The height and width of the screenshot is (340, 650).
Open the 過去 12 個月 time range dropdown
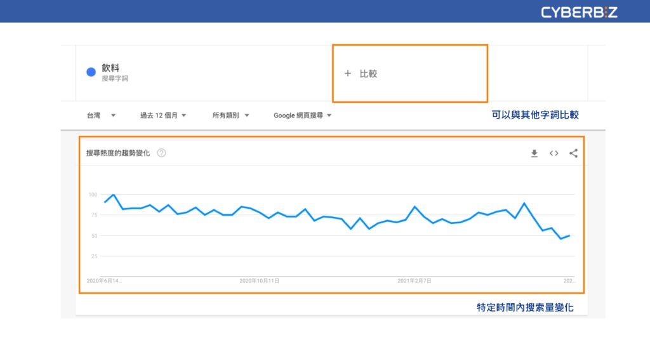[163, 115]
